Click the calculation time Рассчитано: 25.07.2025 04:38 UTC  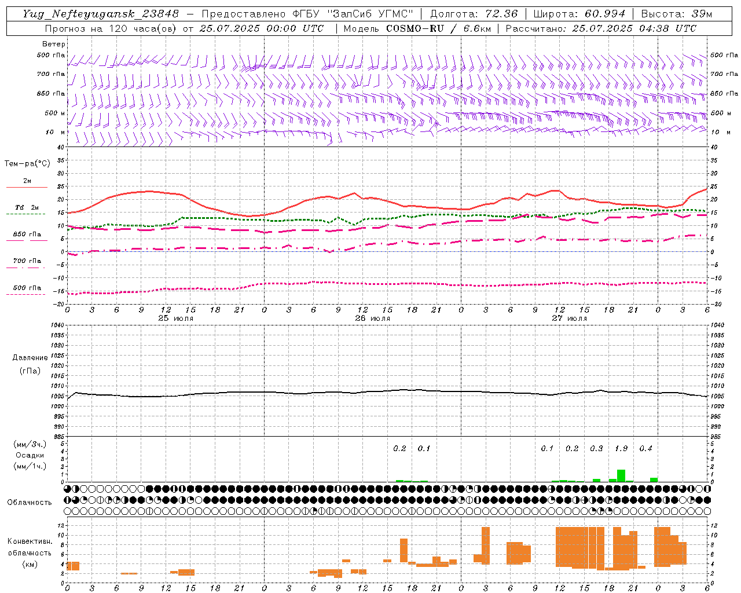pos(601,28)
